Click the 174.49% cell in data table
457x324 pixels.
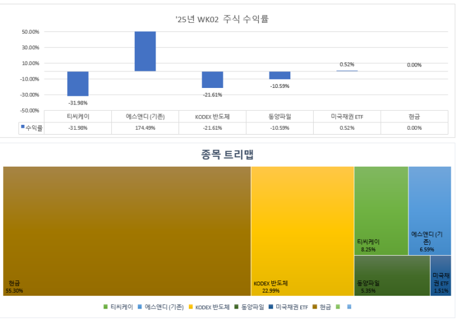pos(145,128)
